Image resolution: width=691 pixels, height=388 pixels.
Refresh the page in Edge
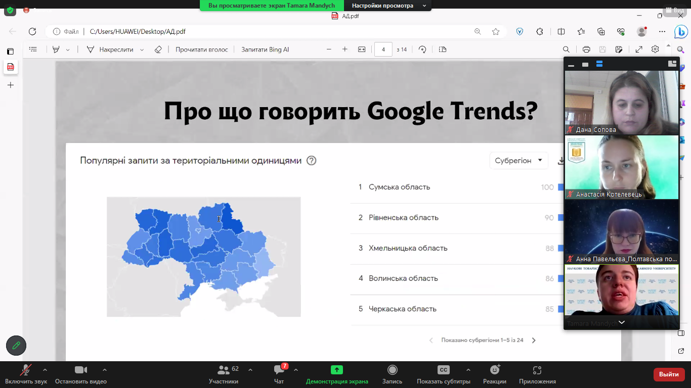32,31
